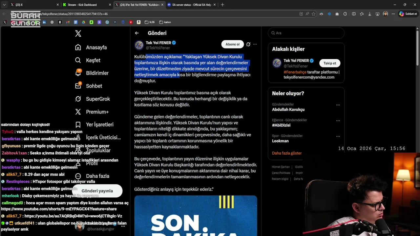Open options for #AbiDizisi trend
The image size is (420, 236).
(338, 121)
